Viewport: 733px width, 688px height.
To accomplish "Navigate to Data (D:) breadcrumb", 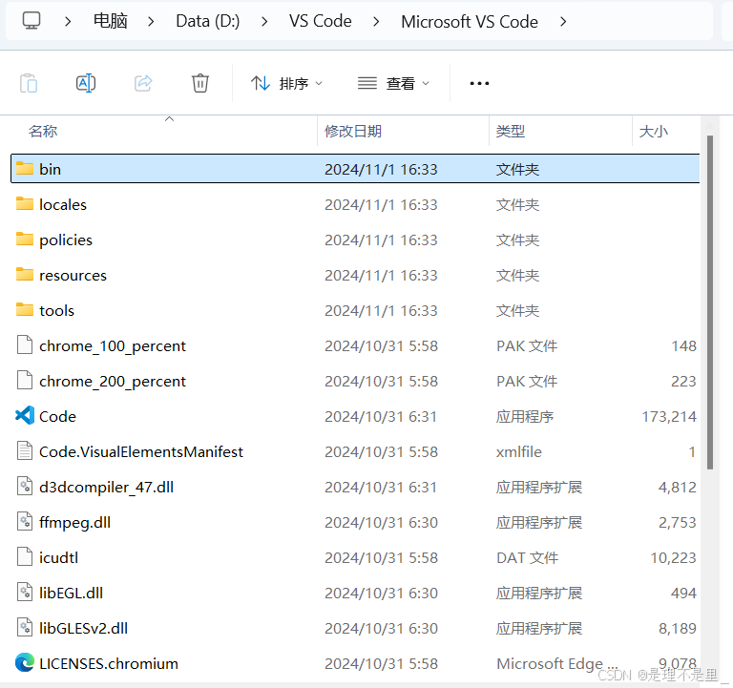I will click(207, 22).
